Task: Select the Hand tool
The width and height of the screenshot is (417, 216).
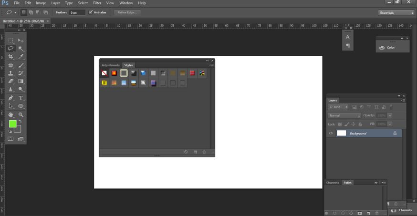Action: click(10, 114)
